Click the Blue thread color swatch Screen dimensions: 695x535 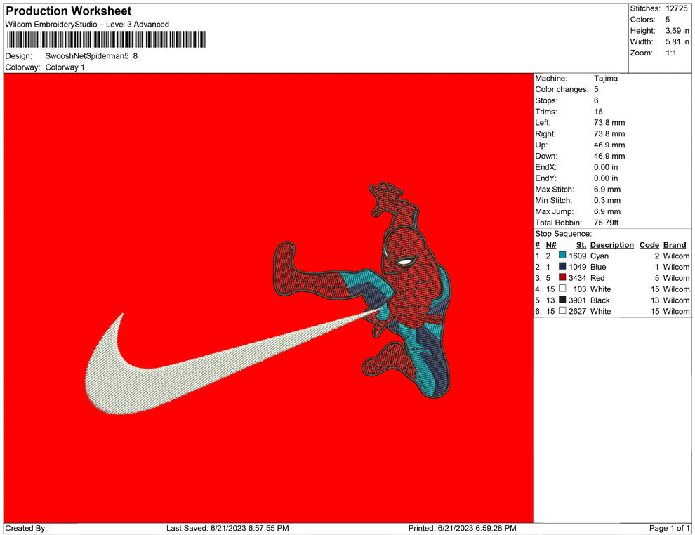click(x=562, y=266)
